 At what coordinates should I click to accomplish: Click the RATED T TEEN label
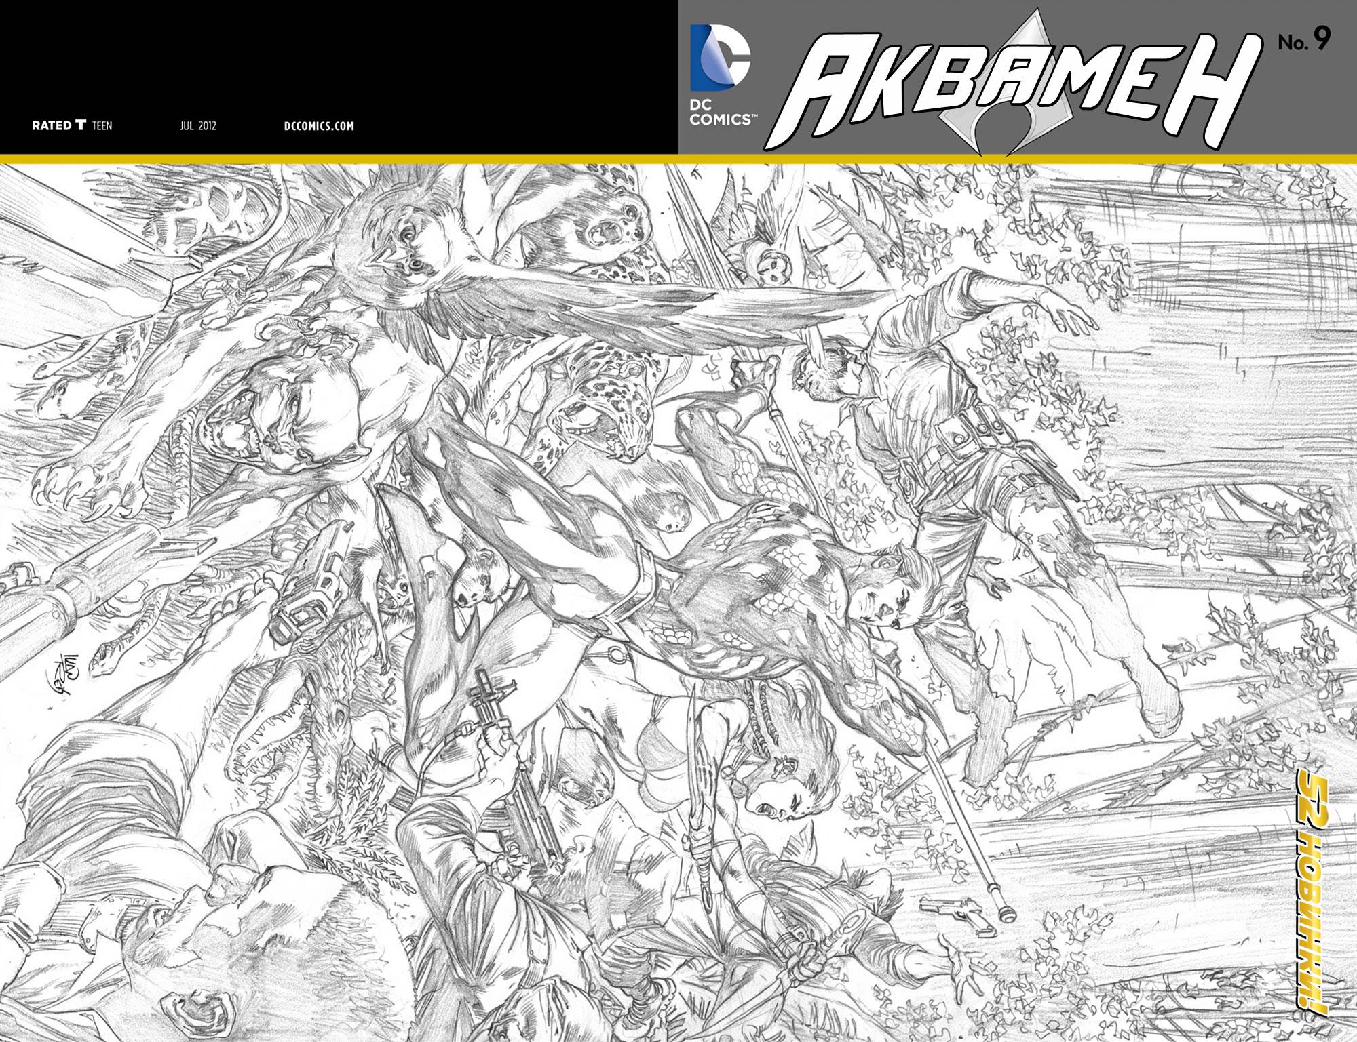(x=72, y=125)
